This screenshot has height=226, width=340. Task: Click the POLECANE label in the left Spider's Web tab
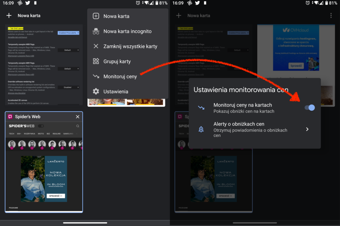pyautogui.click(x=14, y=208)
